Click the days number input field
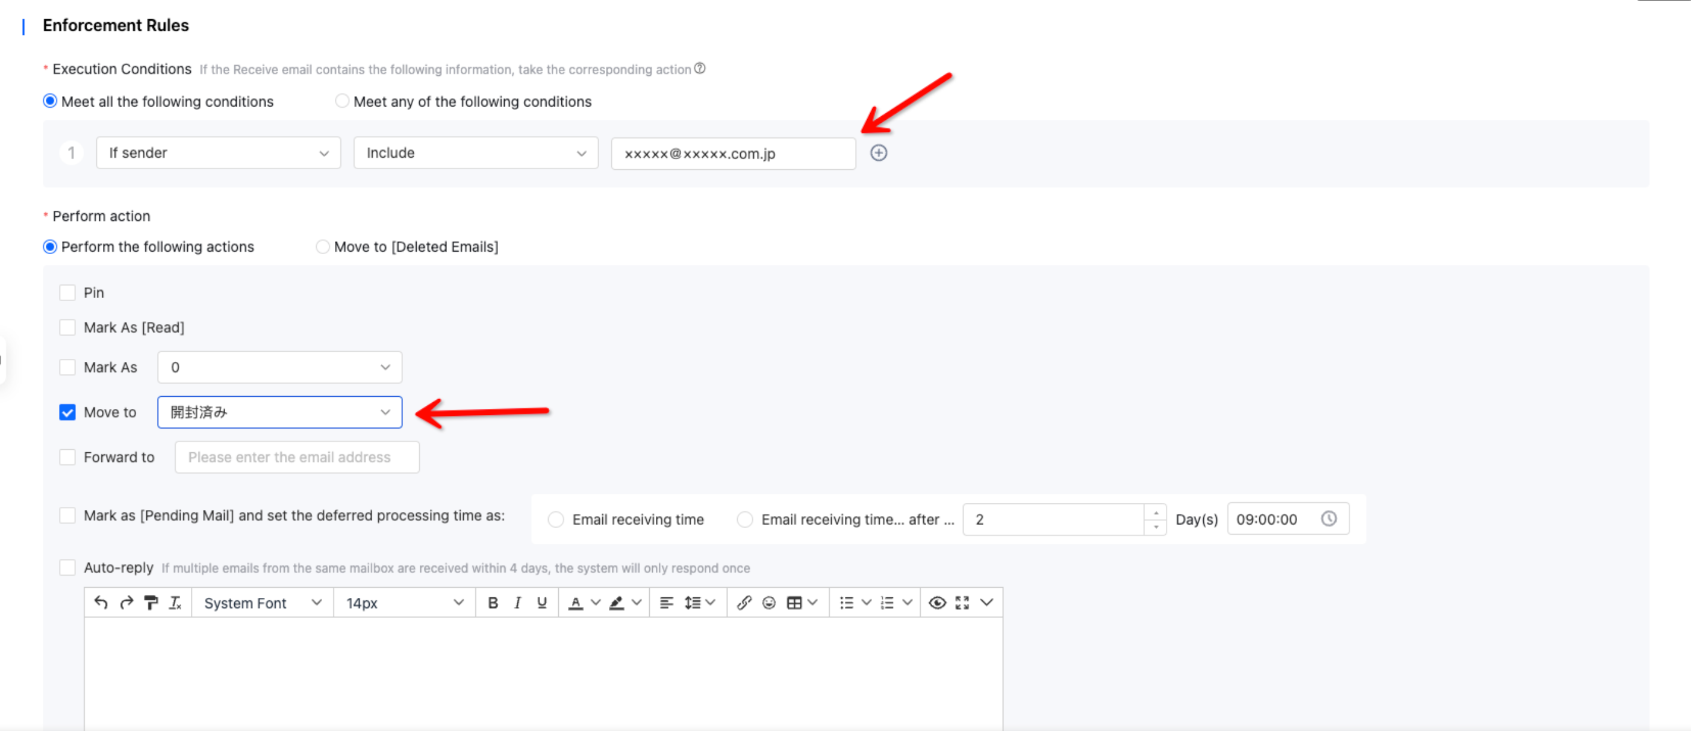1691x731 pixels. click(x=1054, y=520)
